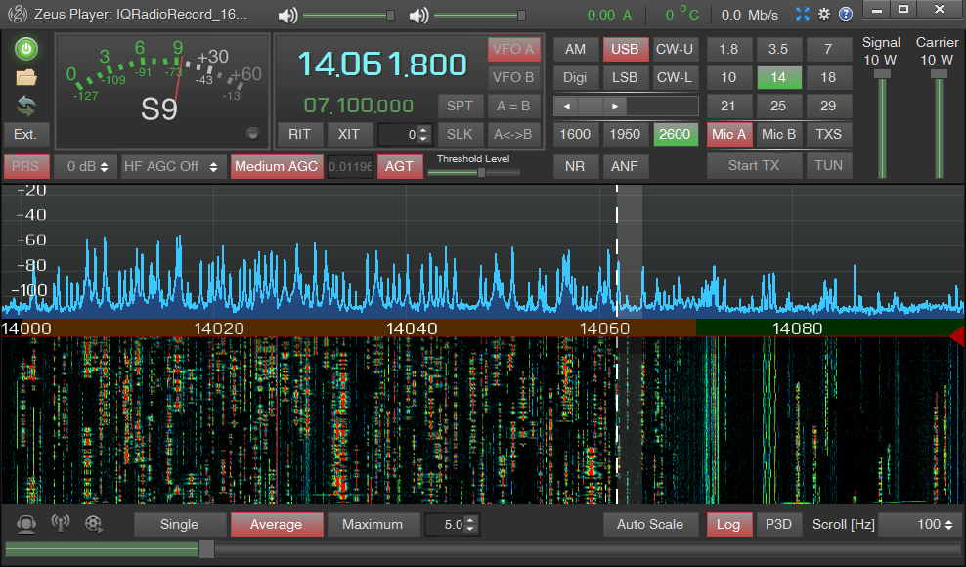The width and height of the screenshot is (966, 567).
Task: Click the antenna broadcast icon
Action: [x=60, y=524]
